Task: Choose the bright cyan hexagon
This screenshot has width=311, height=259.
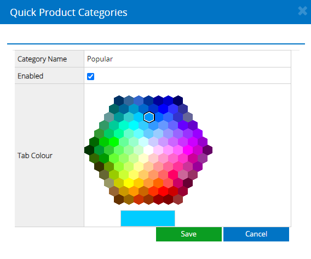Action: click(134, 125)
